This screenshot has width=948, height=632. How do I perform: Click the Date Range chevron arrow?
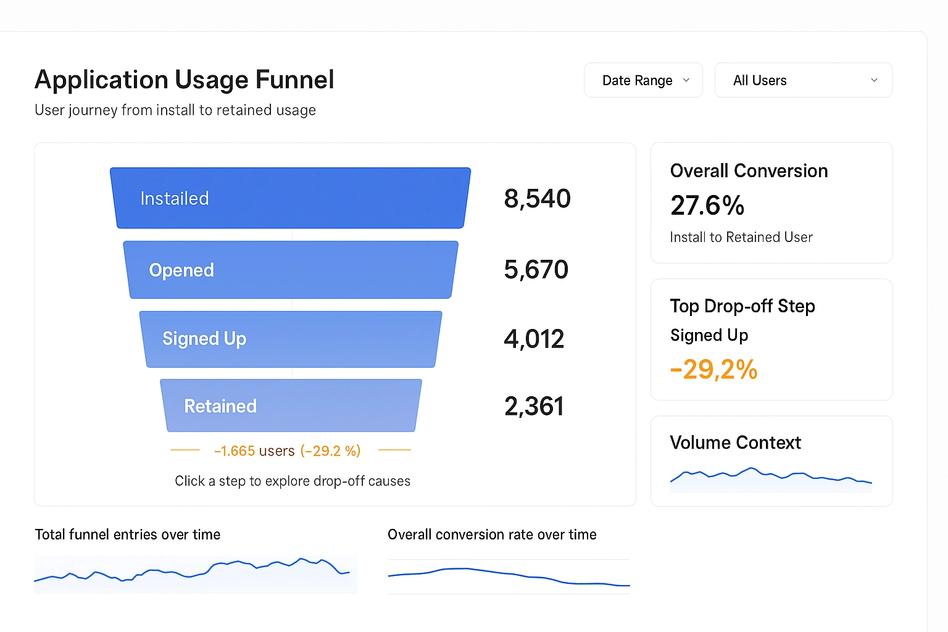tap(686, 80)
